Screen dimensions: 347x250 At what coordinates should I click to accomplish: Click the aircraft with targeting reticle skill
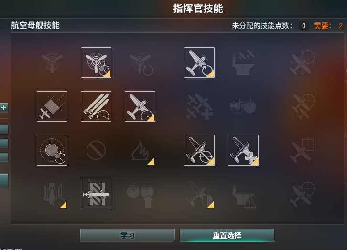click(199, 150)
